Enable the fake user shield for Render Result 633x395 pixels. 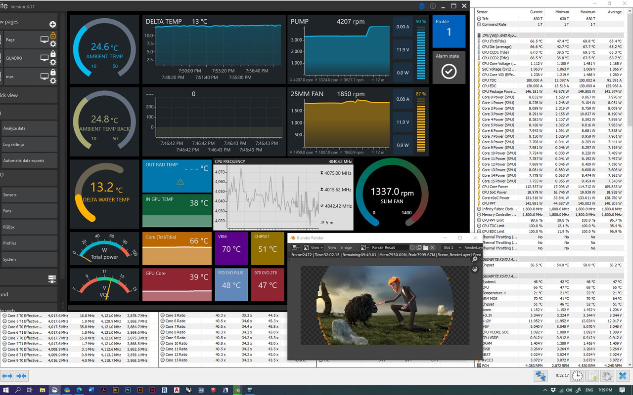[412, 247]
